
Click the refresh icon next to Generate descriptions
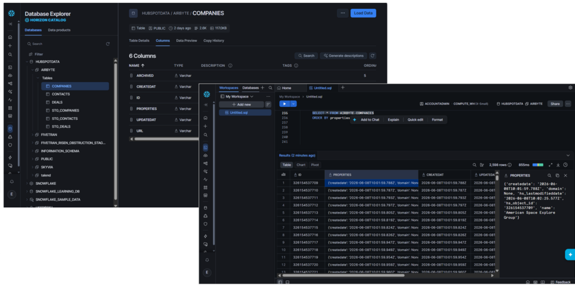[373, 55]
